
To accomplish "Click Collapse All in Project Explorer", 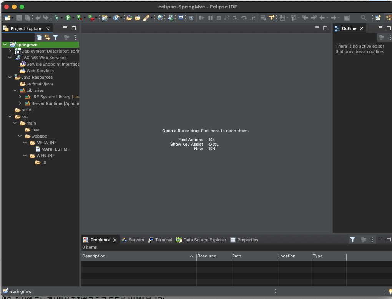I will (x=39, y=37).
